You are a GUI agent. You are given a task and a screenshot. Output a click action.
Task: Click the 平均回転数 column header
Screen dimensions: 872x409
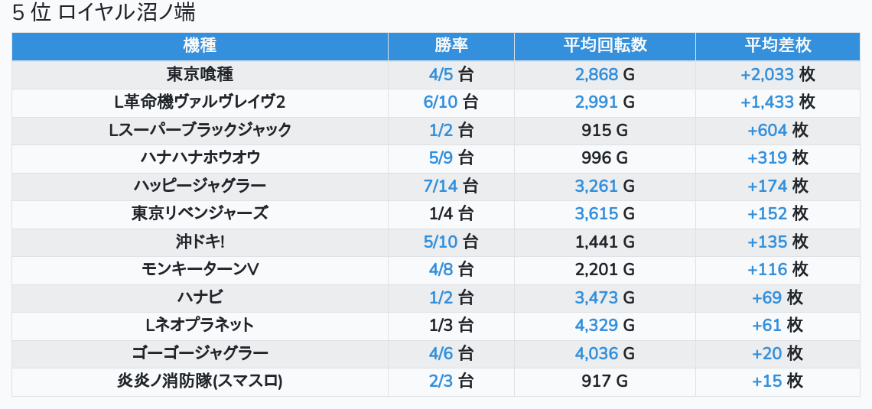pyautogui.click(x=604, y=46)
